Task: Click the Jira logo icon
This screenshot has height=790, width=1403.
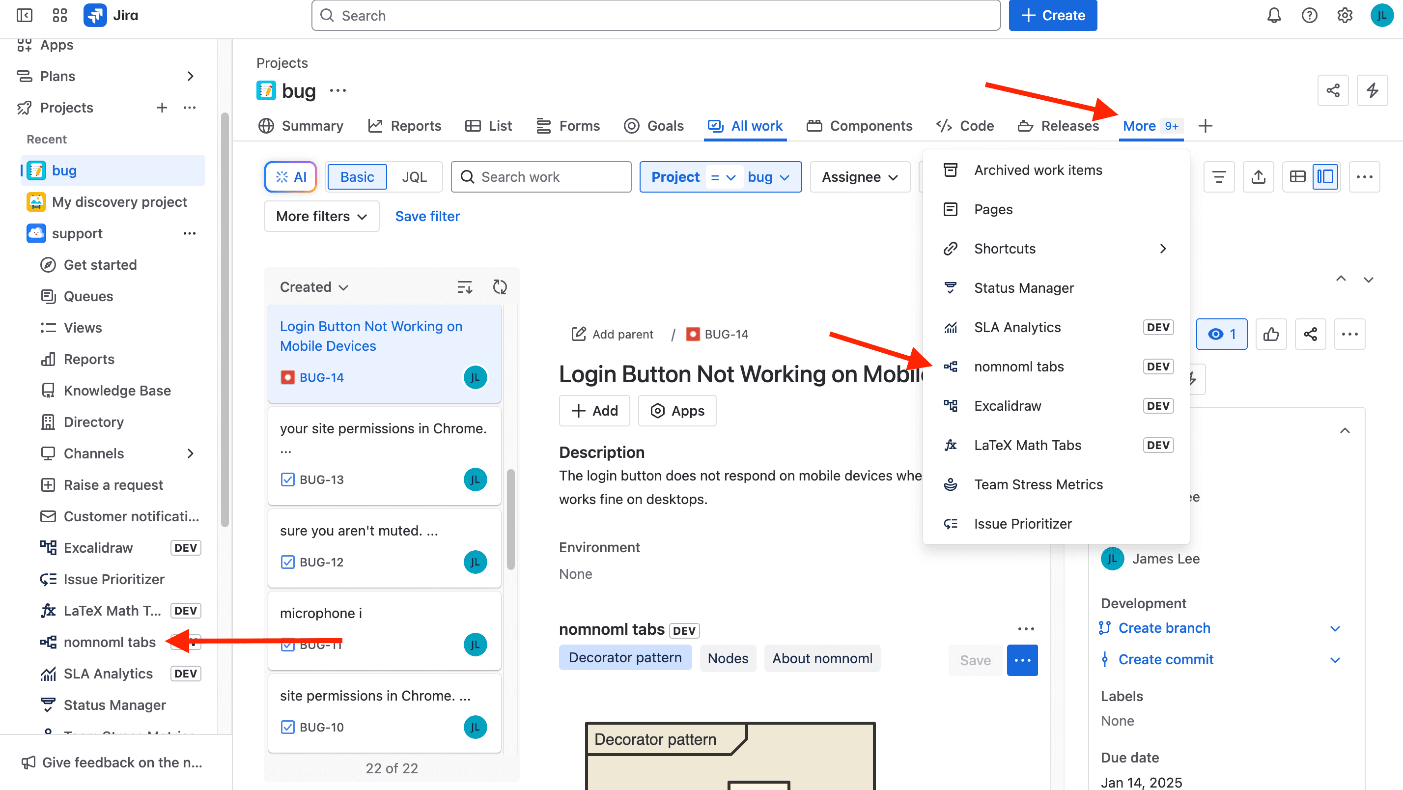Action: click(x=95, y=15)
